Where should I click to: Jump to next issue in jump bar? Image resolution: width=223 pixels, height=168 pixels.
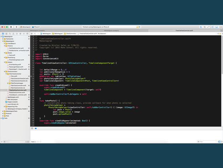point(222,34)
